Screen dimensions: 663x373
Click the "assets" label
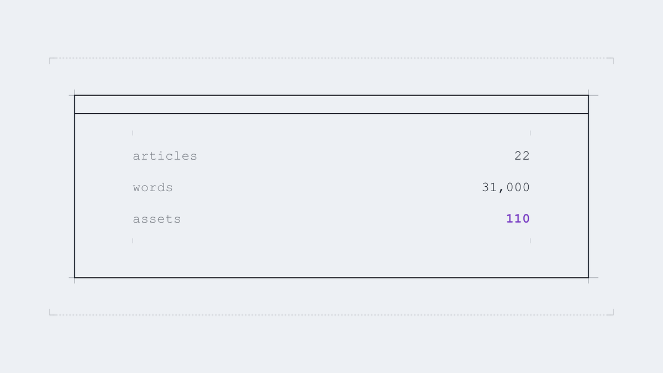click(157, 219)
